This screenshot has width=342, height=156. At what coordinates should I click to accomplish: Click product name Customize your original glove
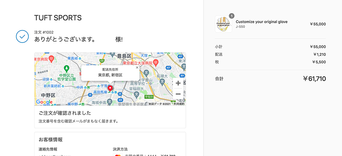pyautogui.click(x=262, y=22)
